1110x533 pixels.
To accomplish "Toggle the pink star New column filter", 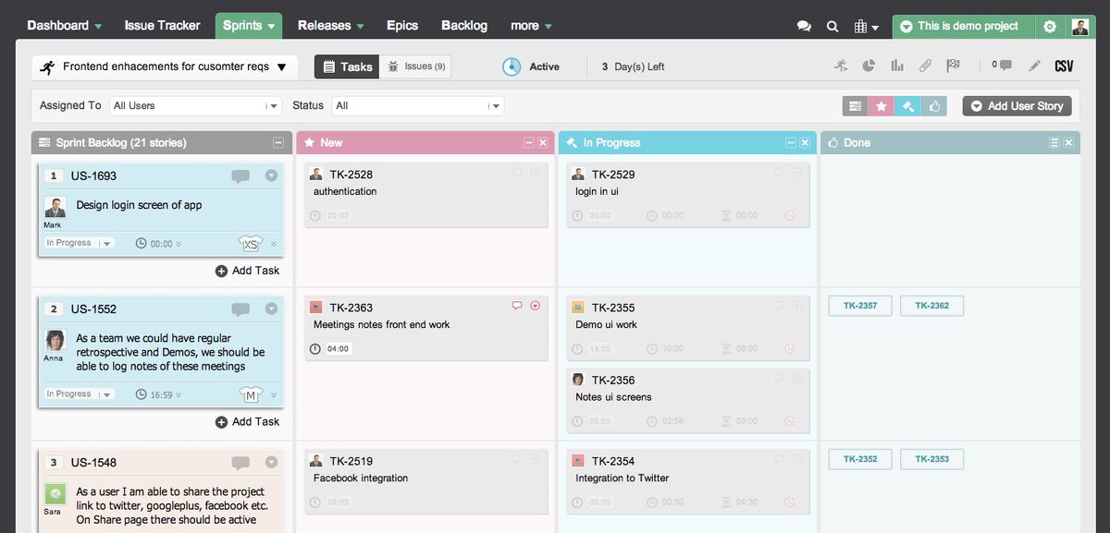I will (882, 106).
